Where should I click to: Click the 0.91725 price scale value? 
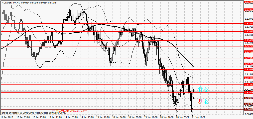(x=249, y=66)
